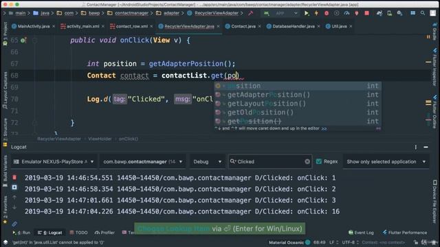
Task: Open the Show only selected application dropdown
Action: [386, 162]
